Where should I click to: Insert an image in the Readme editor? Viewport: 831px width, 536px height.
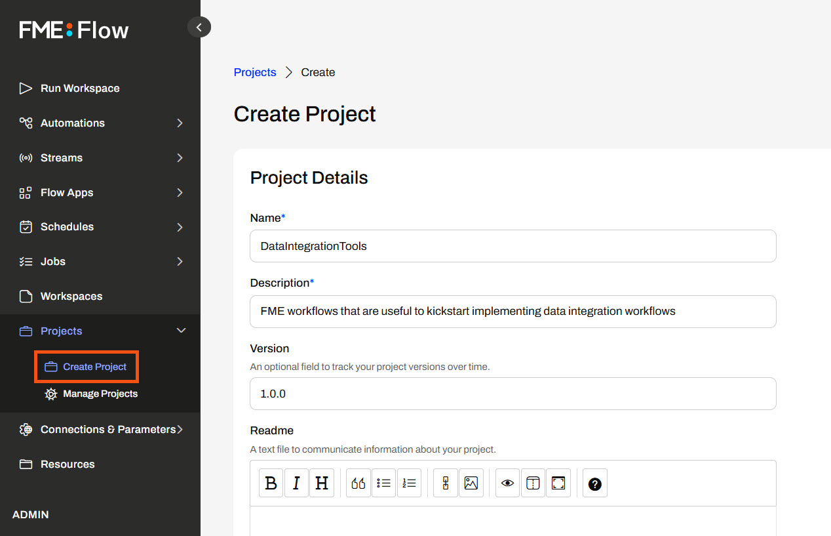[x=471, y=484]
